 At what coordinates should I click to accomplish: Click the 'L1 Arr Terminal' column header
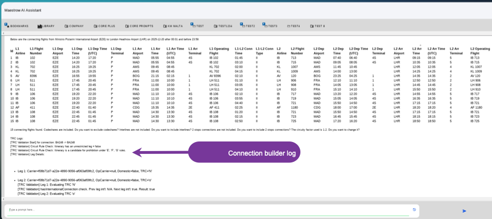194,51
